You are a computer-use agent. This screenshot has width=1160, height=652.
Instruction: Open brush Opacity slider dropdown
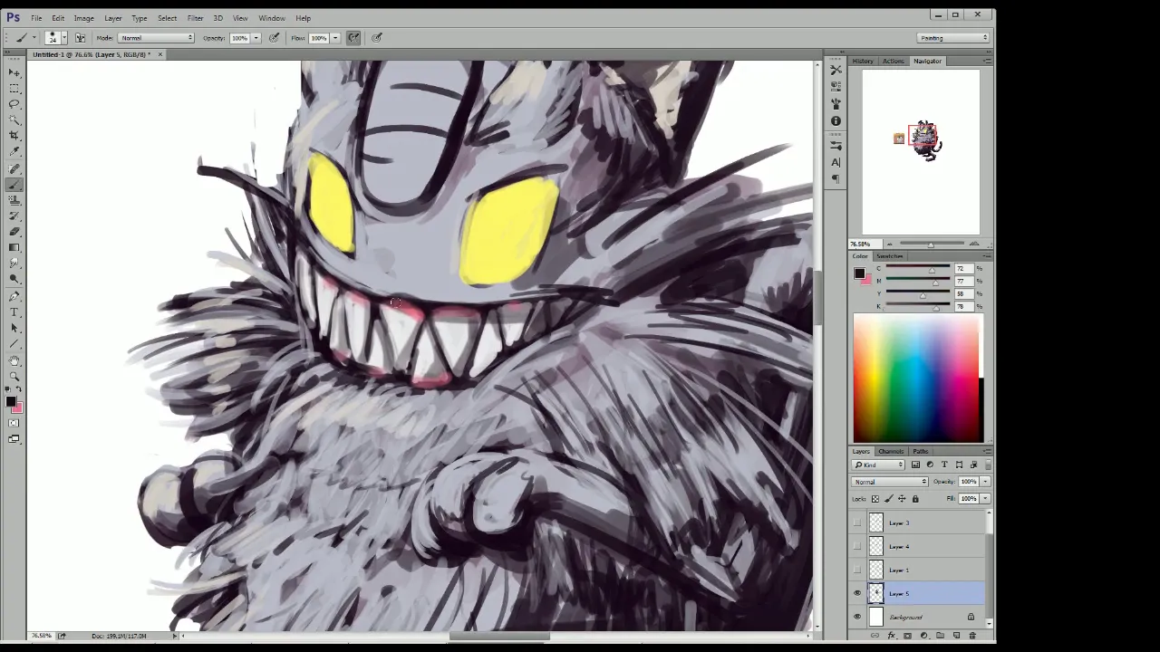pos(256,38)
